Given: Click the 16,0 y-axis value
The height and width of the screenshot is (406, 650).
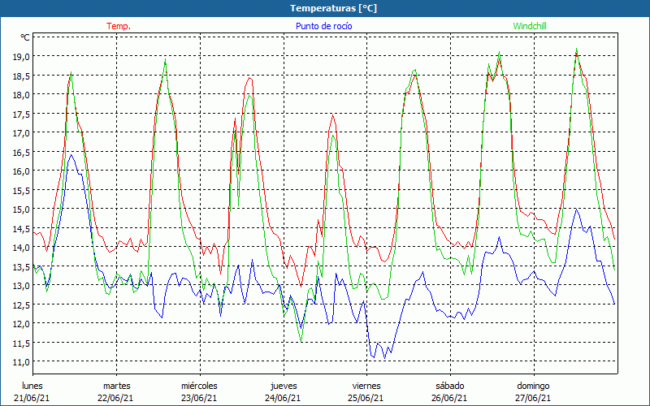Looking at the screenshot, I should 21,171.
